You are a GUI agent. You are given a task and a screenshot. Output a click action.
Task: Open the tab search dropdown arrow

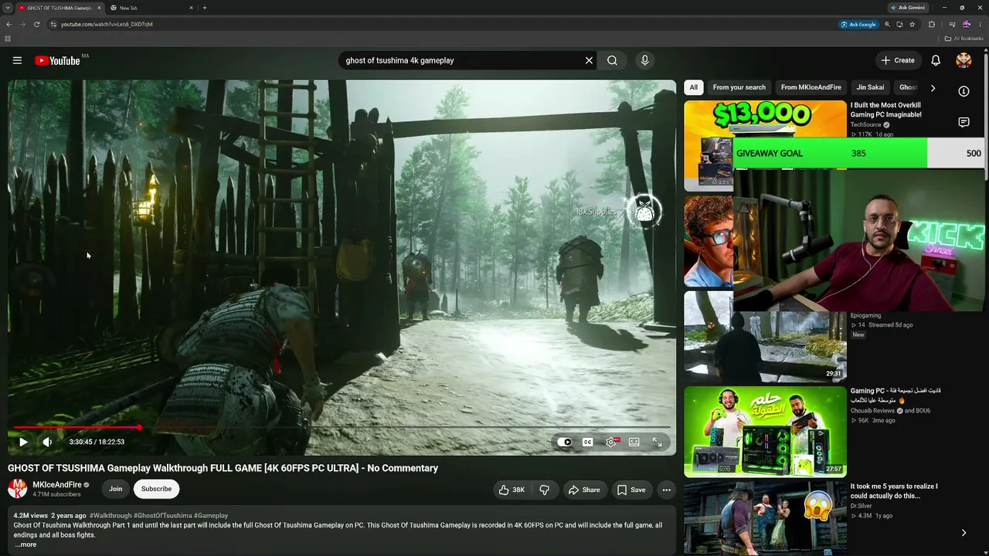click(x=7, y=8)
